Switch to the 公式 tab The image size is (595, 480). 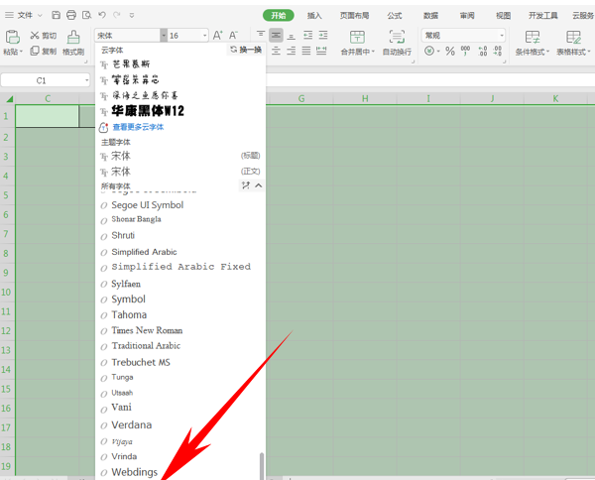tap(395, 15)
